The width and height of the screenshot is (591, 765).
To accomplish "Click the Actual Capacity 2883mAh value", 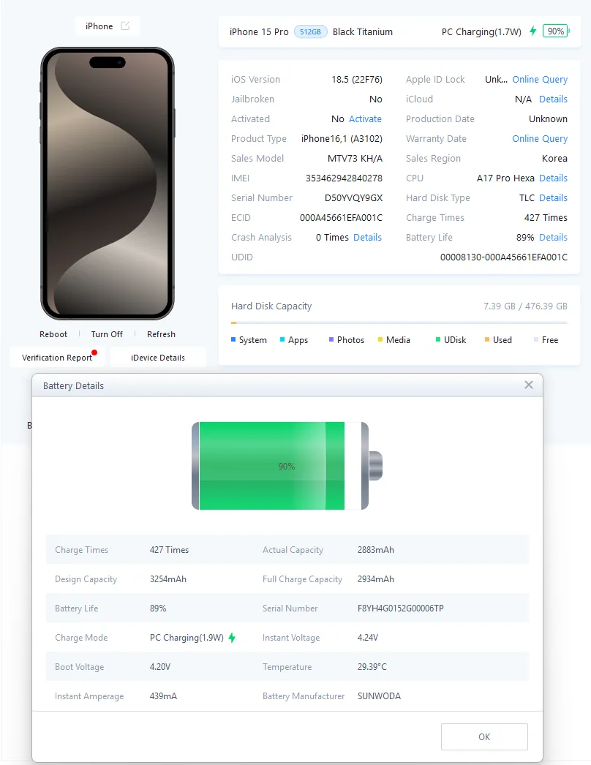I will 376,550.
